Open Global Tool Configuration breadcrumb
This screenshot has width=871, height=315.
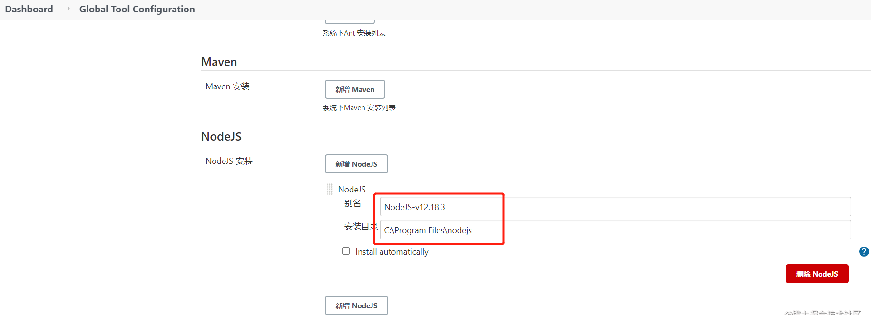(137, 9)
